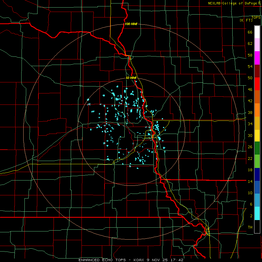The image size is (262, 262).
Task: Click the '26' legend value
Action: point(250,147)
